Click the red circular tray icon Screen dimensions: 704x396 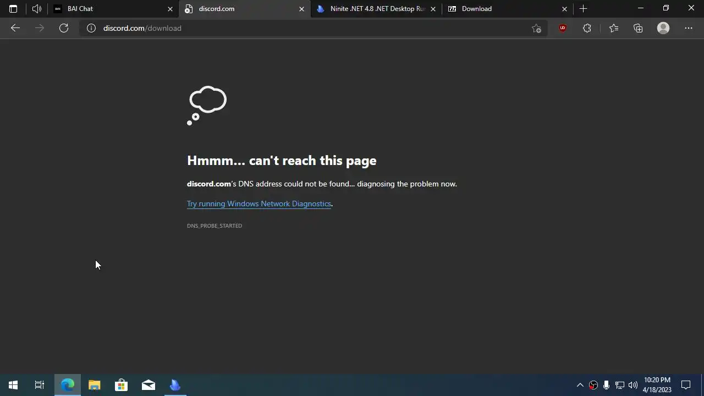tap(593, 385)
